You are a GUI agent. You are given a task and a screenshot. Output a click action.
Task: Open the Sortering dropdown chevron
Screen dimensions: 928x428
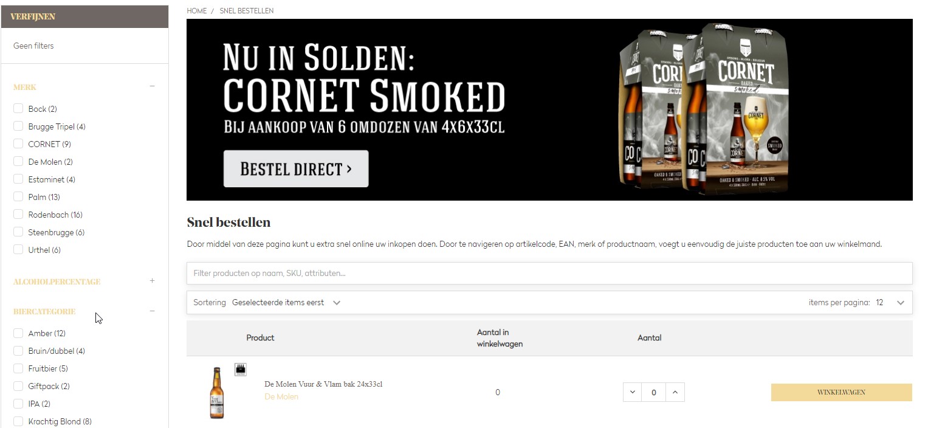coord(337,303)
